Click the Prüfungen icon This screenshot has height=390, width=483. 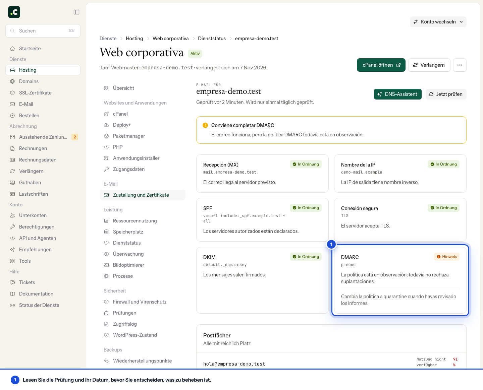[106, 313]
